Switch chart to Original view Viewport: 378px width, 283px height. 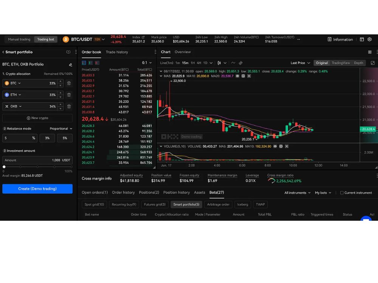click(322, 63)
